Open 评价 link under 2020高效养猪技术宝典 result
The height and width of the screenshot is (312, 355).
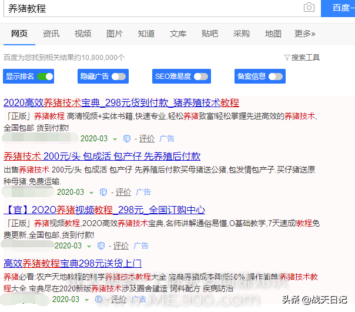click(x=147, y=139)
